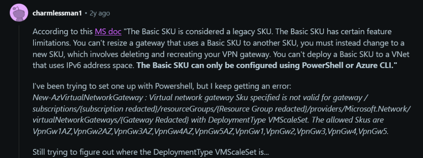Open charmlessman1's purple avatar icon
The width and height of the screenshot is (423, 158).
(19, 12)
